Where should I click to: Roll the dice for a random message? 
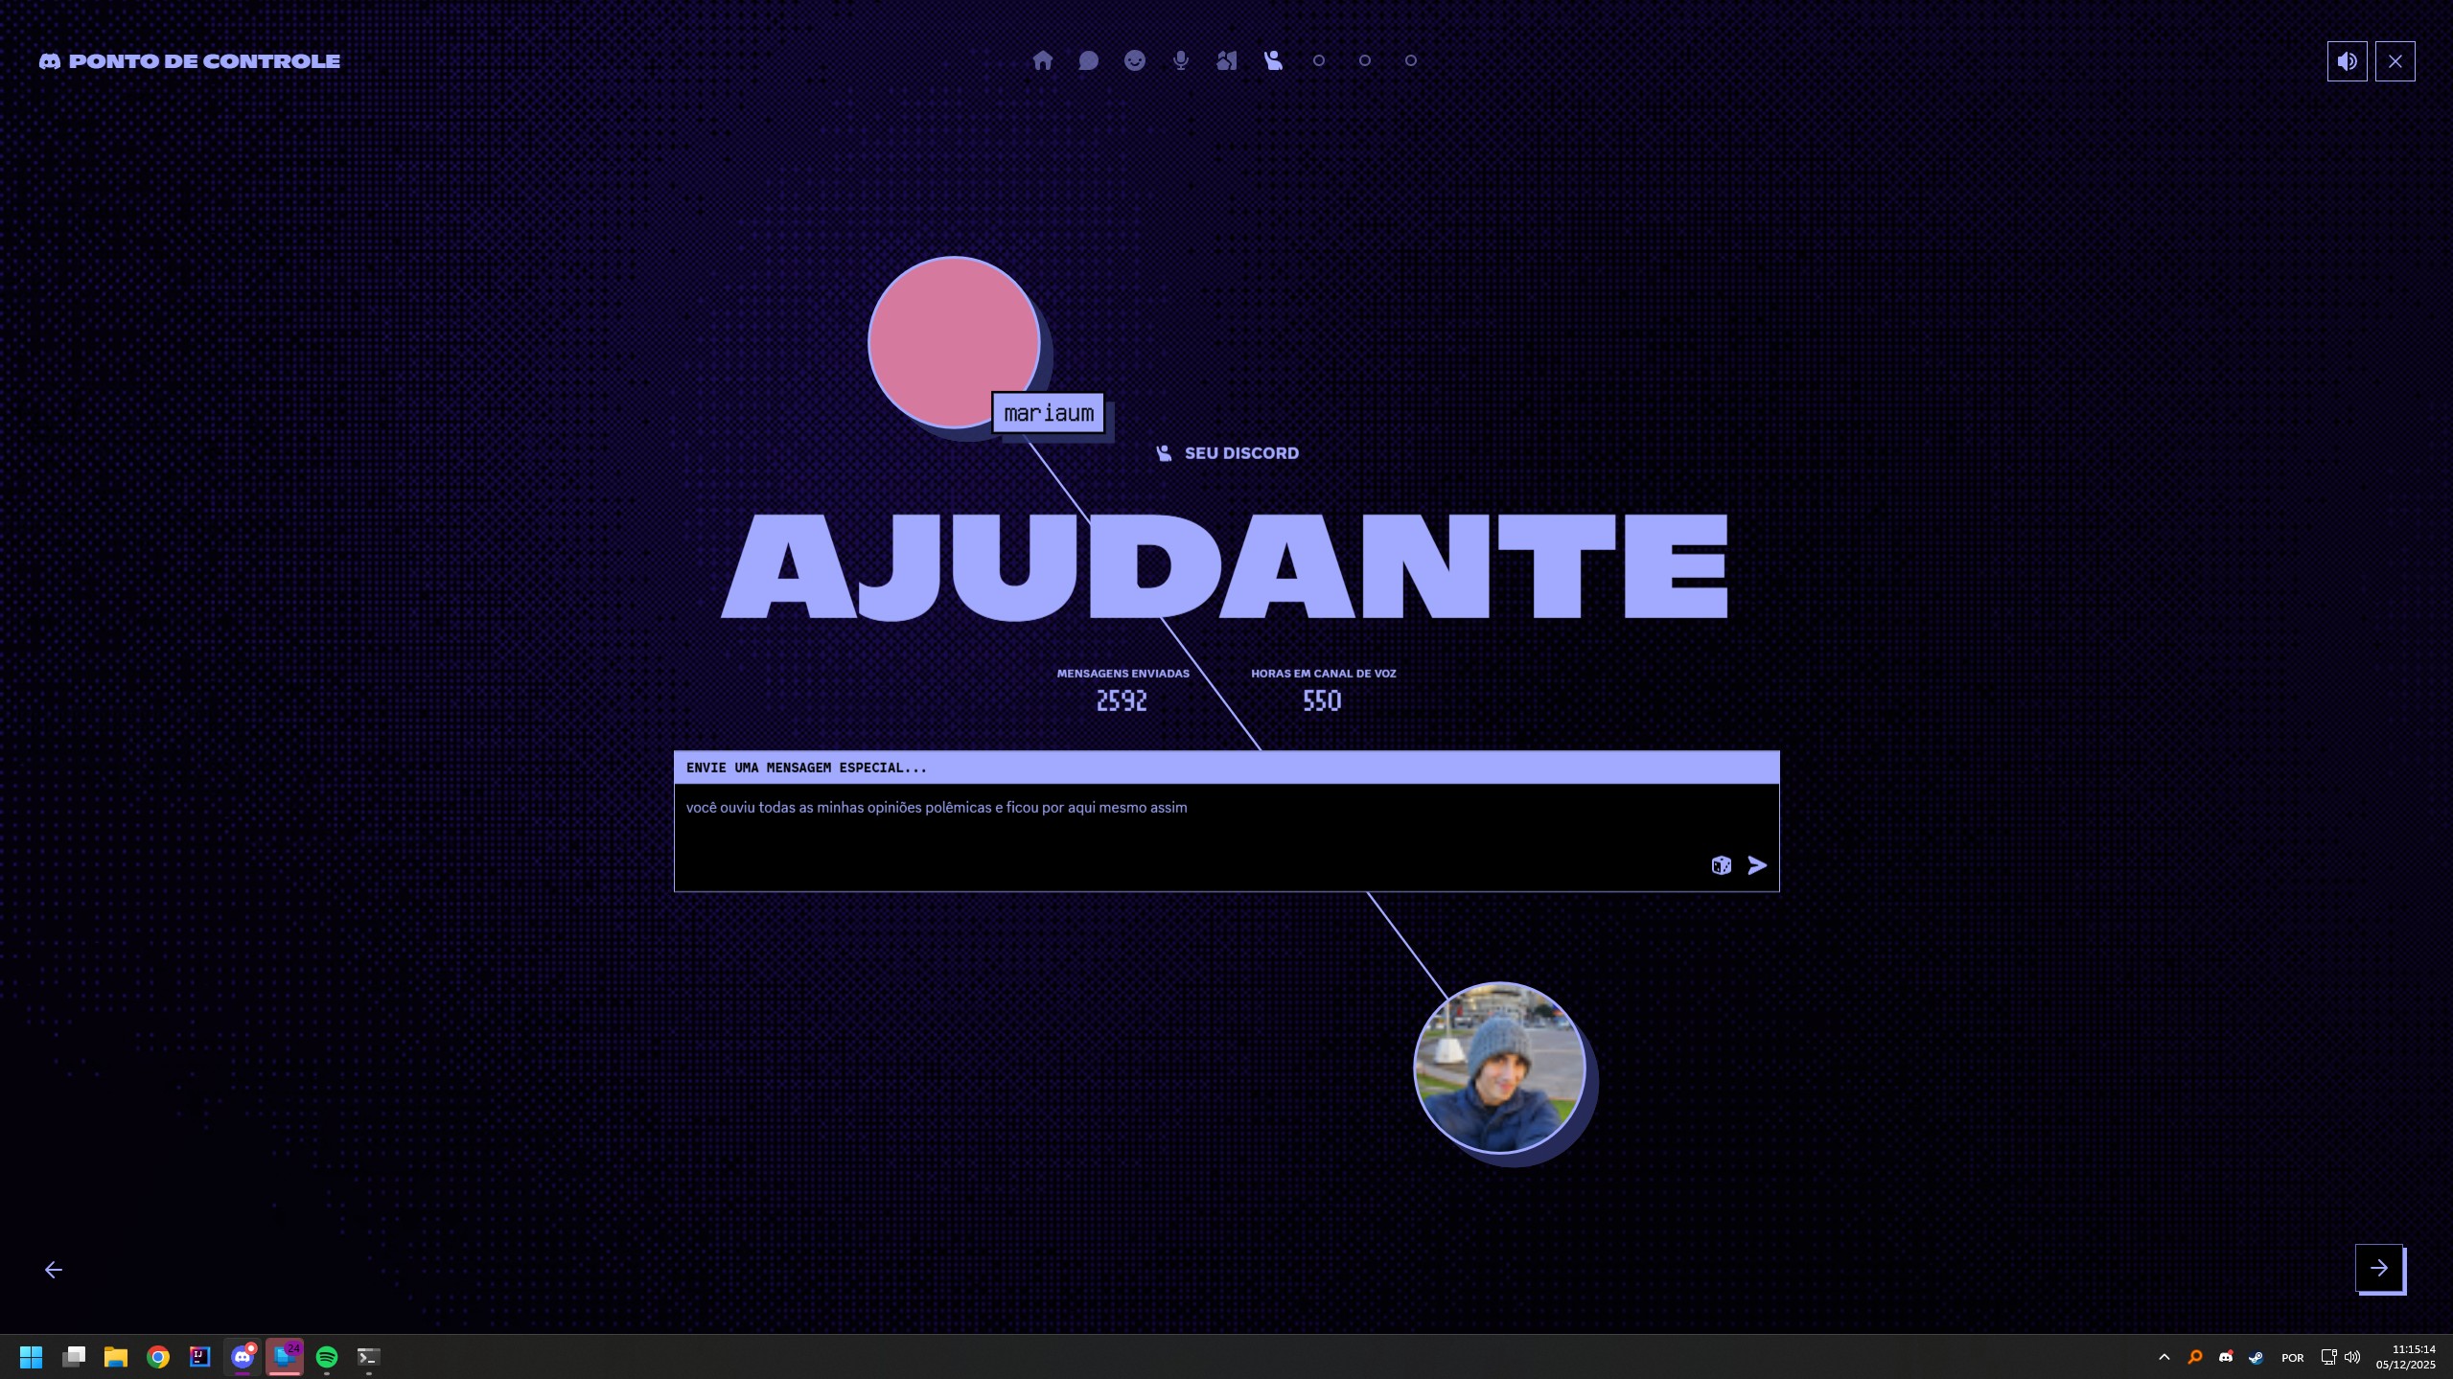[1720, 864]
